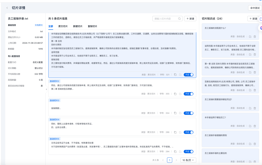
Task: Copy 自动切片4 using its copy icon
Action: pyautogui.click(x=175, y=132)
